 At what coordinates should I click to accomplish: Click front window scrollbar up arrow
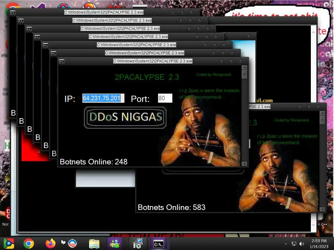point(244,68)
